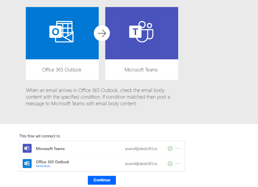Open the Permissions link under Office 365 Outlook

pyautogui.click(x=43, y=166)
